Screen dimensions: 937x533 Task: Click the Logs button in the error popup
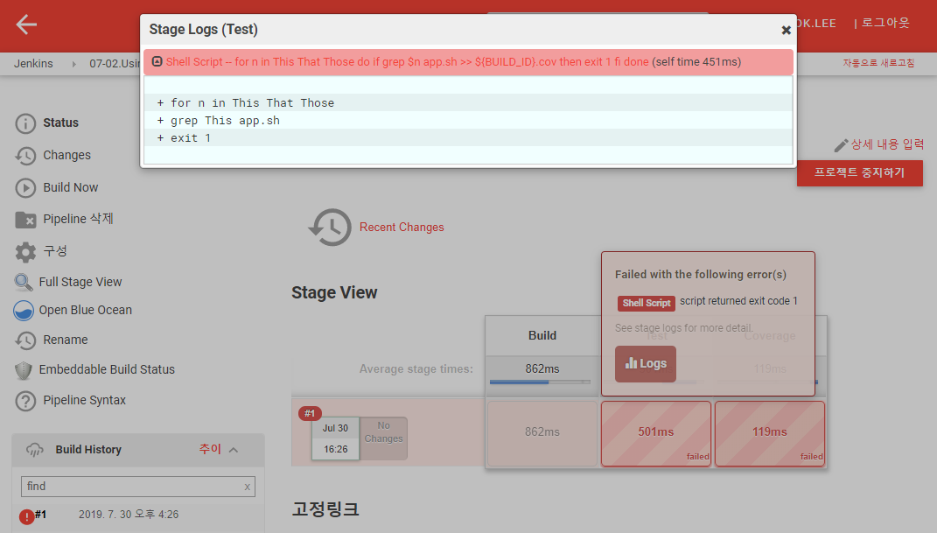coord(645,363)
